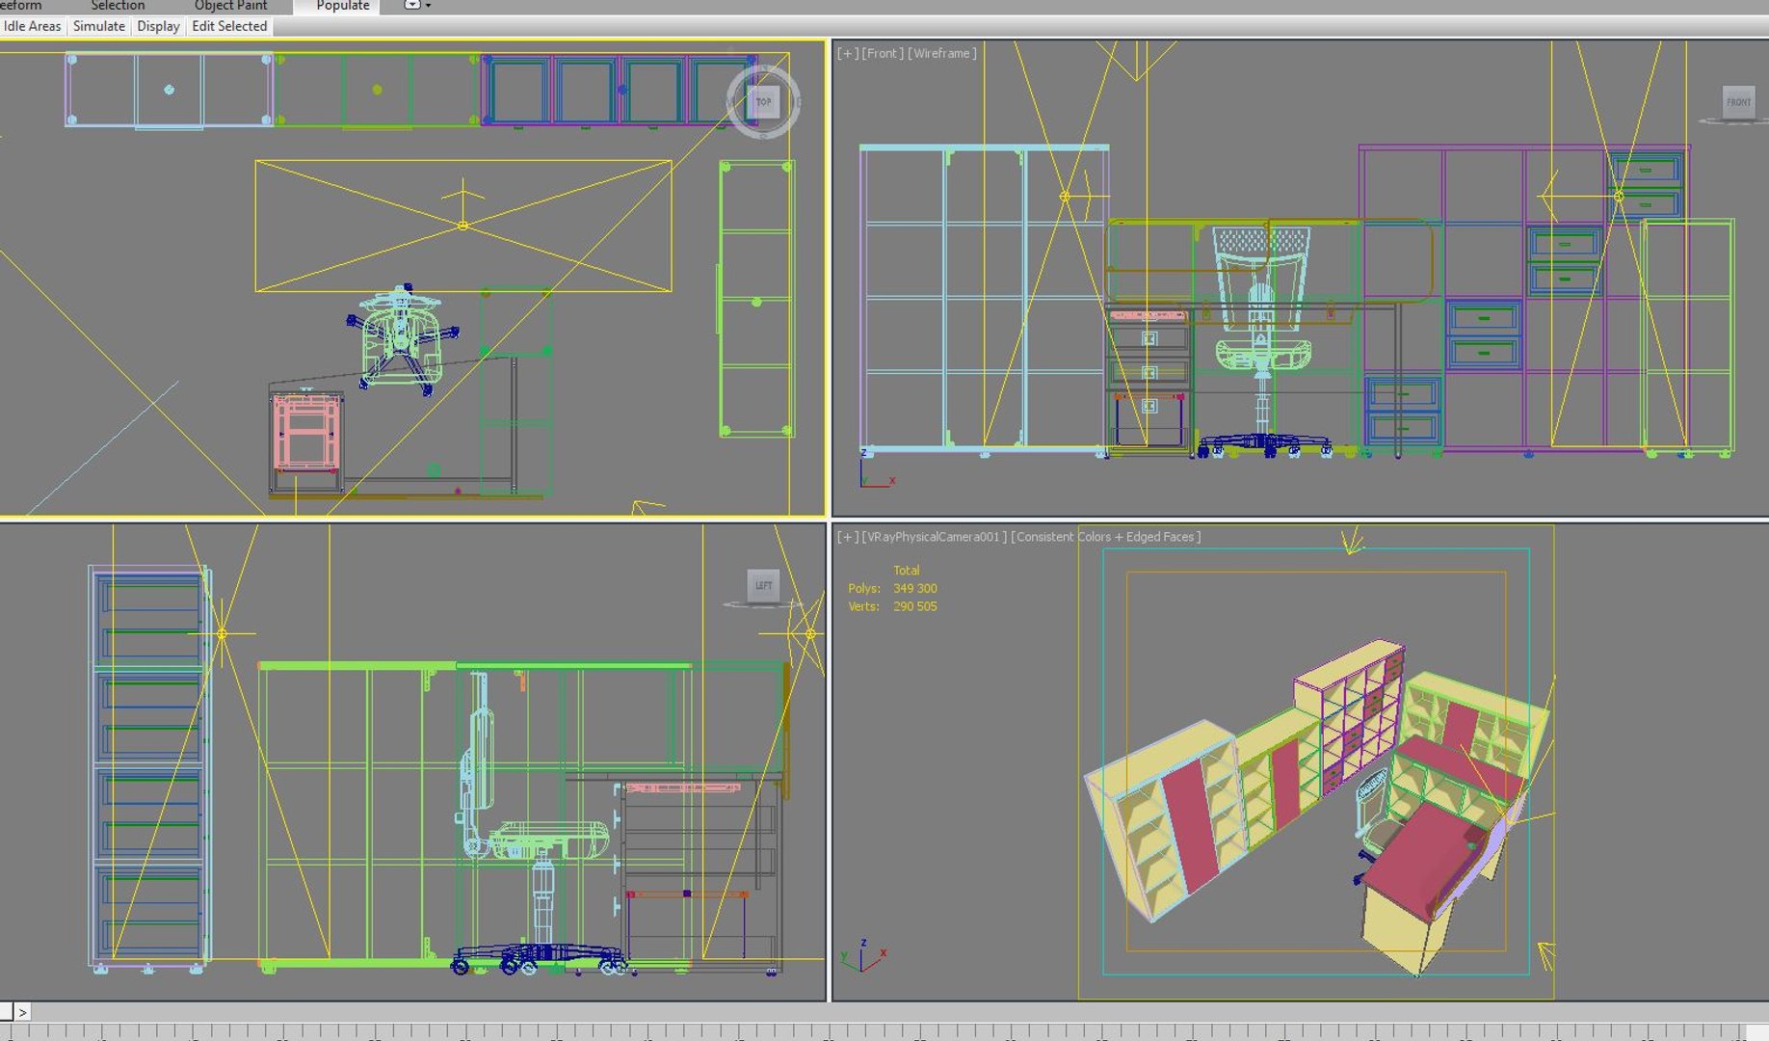This screenshot has height=1041, width=1769.
Task: Open the Consistent Colors + Edged Faces menu
Action: (x=1106, y=537)
